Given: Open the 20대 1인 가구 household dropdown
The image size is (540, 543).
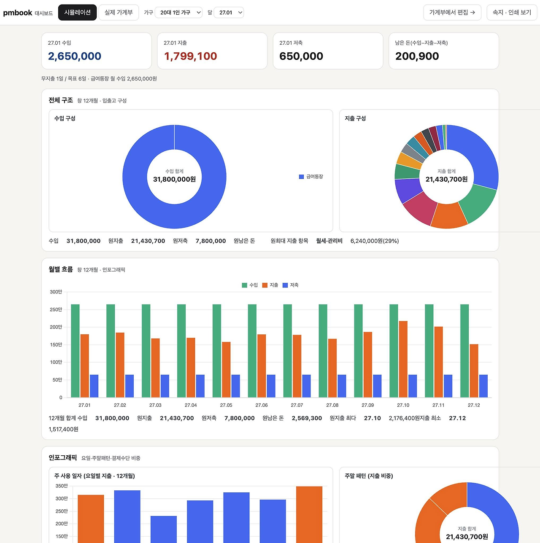Looking at the screenshot, I should point(179,13).
